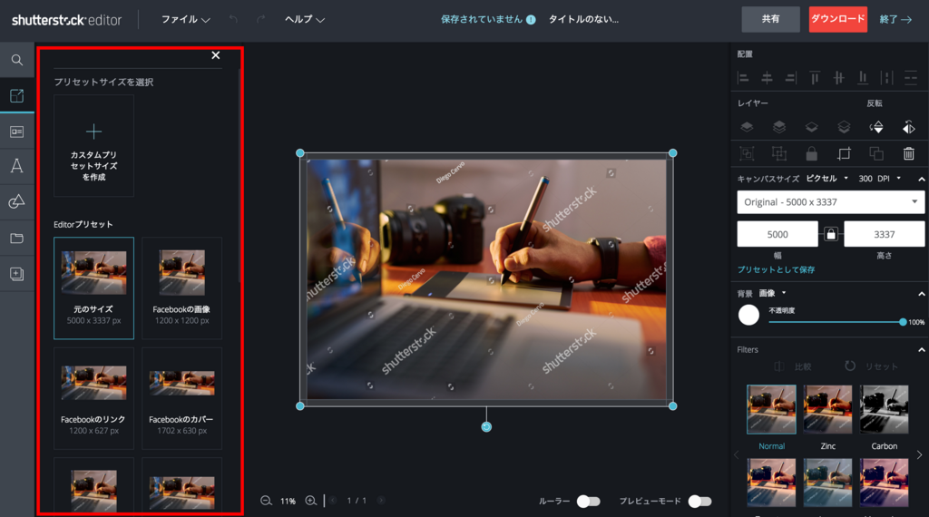Zoom in on the canvas
Viewport: 929px width, 517px height.
(x=310, y=501)
